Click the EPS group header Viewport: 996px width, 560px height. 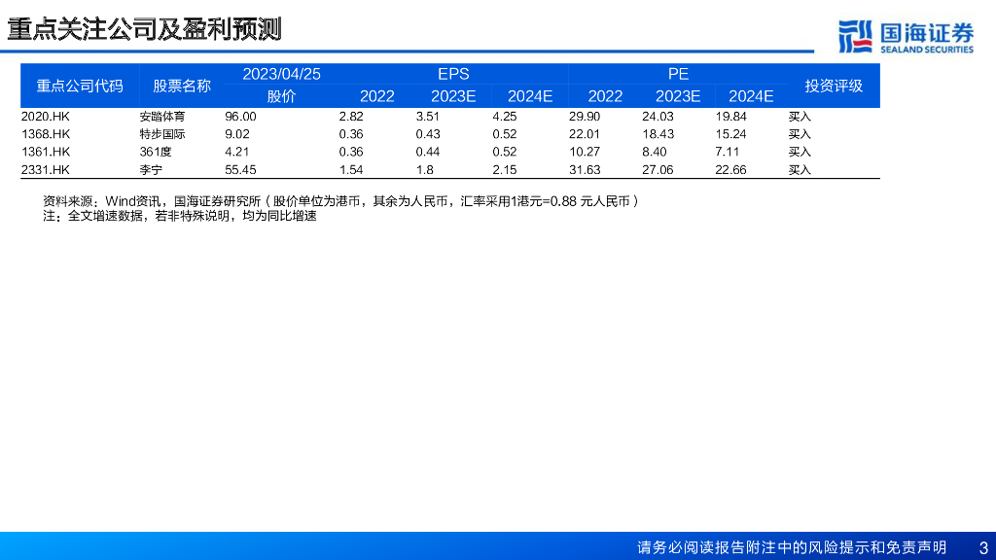pyautogui.click(x=453, y=74)
